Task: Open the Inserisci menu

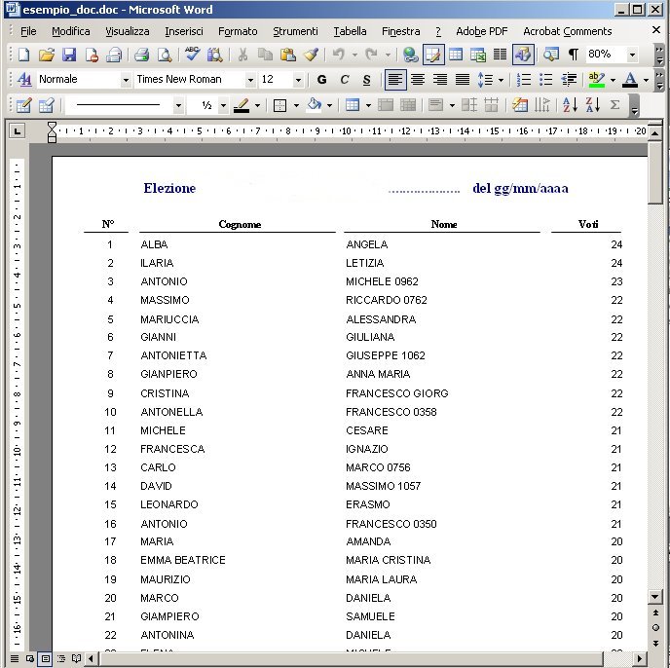Action: (184, 31)
